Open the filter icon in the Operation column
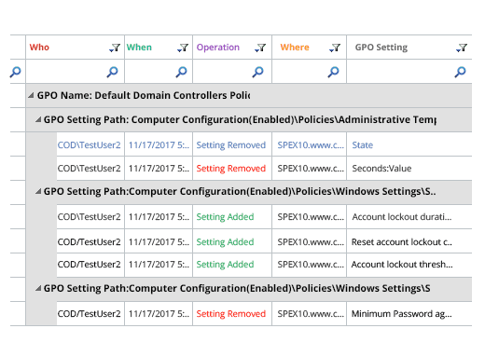The image size is (485, 356). [260, 48]
